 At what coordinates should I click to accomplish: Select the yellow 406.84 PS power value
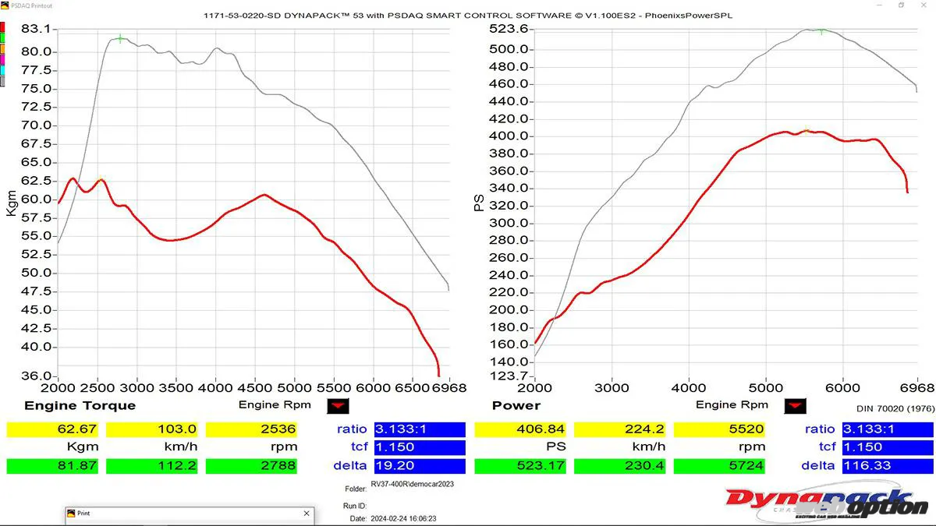[520, 429]
